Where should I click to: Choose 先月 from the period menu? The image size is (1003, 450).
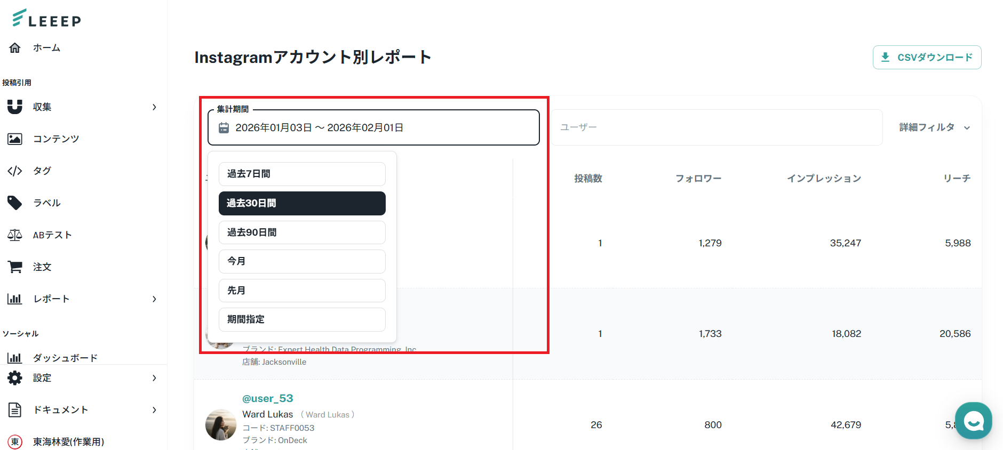click(x=302, y=291)
